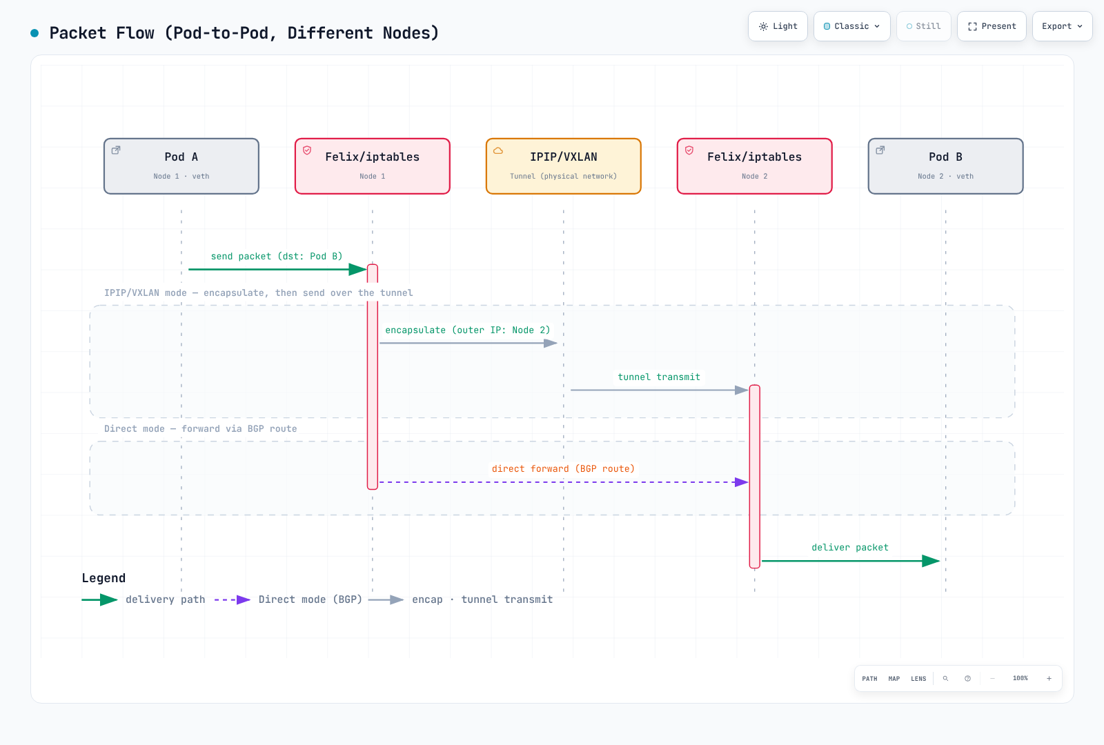Click the IPIP/VXLAN mode section heading
The width and height of the screenshot is (1104, 745).
pyautogui.click(x=259, y=292)
